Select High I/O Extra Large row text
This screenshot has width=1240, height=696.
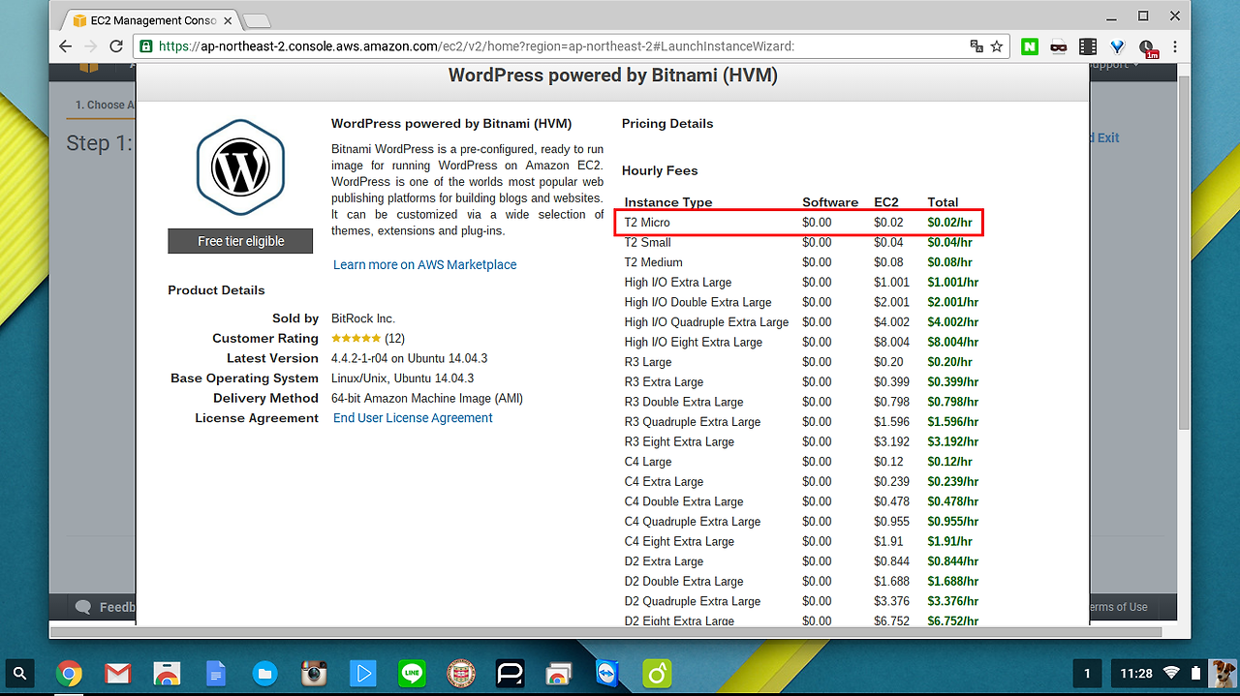(678, 283)
